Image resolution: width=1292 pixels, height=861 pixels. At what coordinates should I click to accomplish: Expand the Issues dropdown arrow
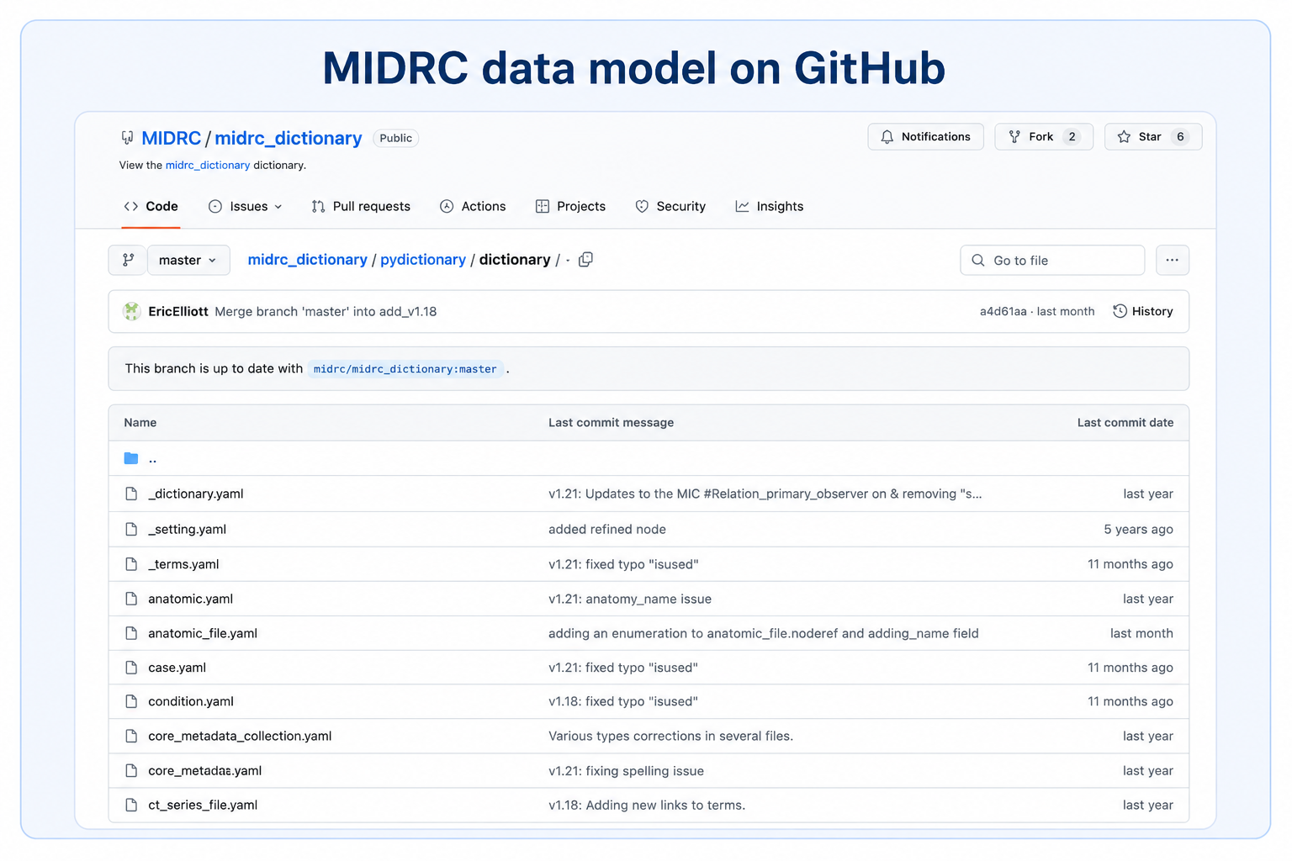[278, 207]
